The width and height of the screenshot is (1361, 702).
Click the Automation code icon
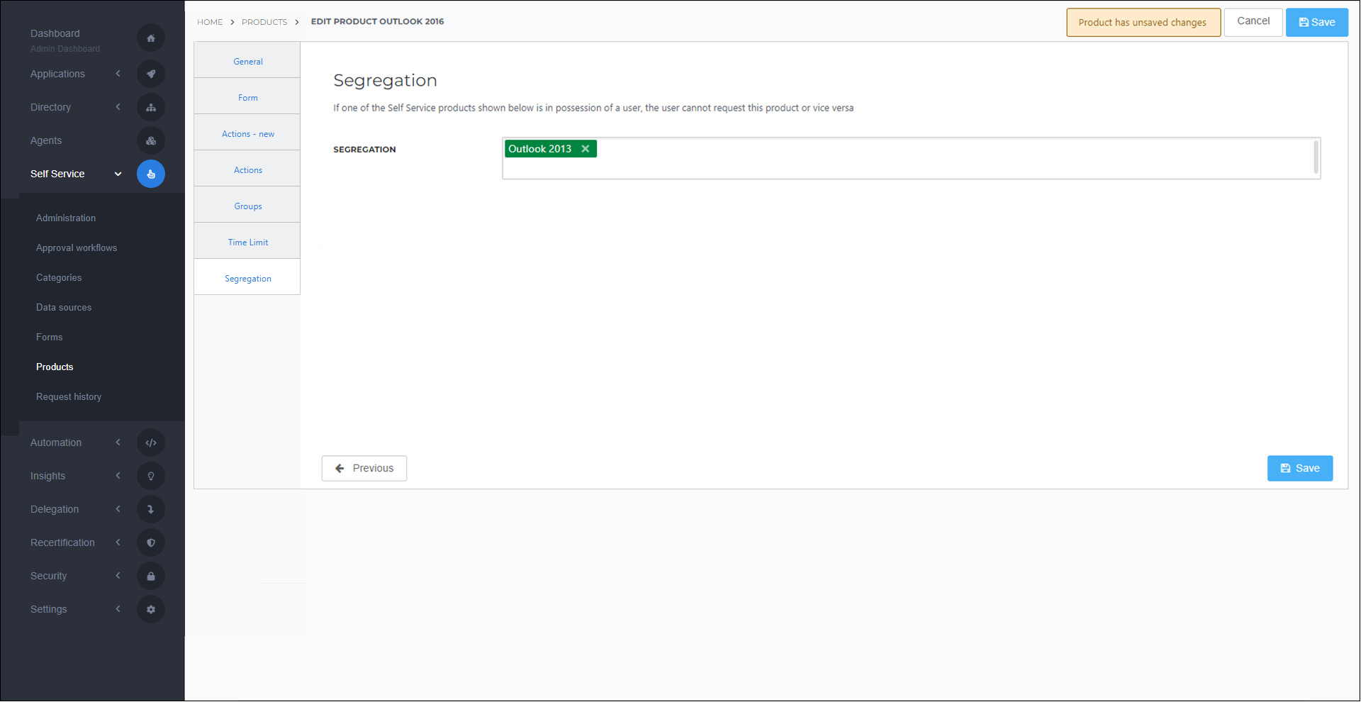(x=150, y=442)
